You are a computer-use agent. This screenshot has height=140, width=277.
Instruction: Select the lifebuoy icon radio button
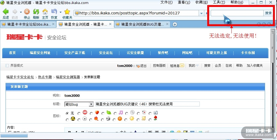[79, 113]
